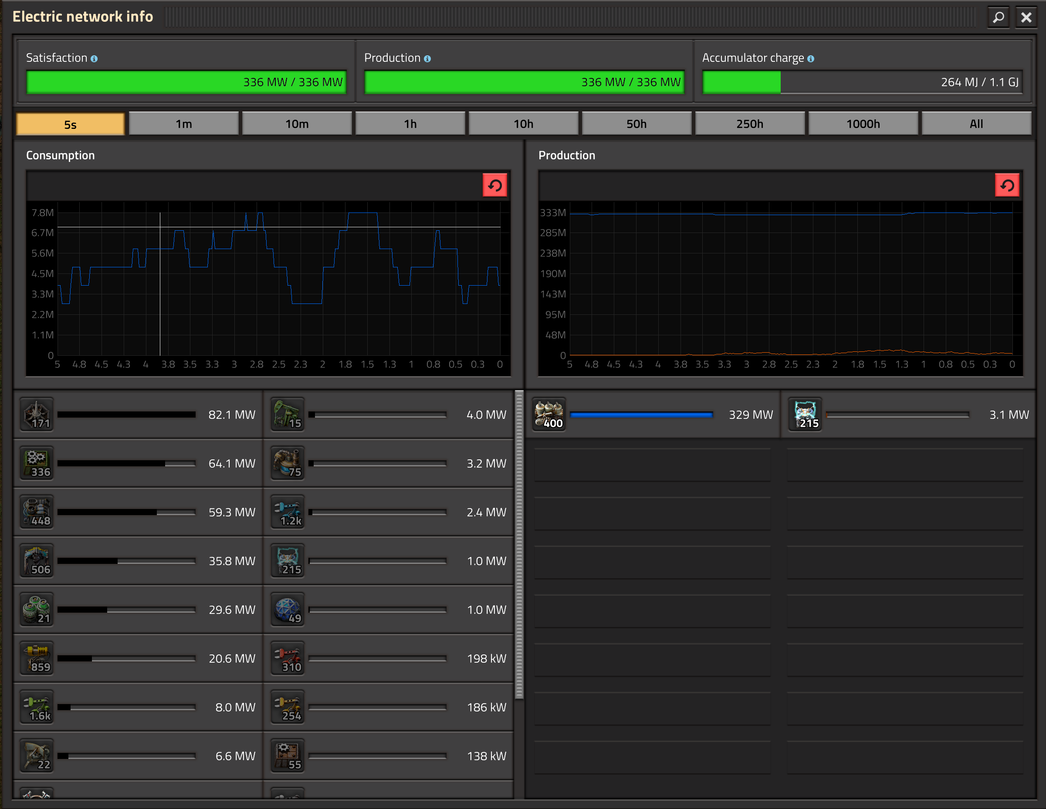Image resolution: width=1046 pixels, height=809 pixels.
Task: Select the All time range tab
Action: coord(977,124)
